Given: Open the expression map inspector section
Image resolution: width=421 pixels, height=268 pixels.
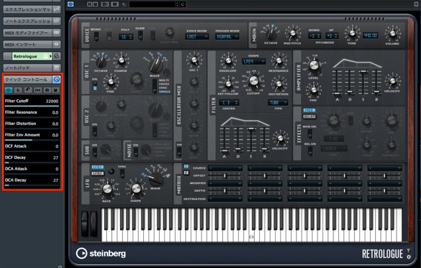Looking at the screenshot, I should 27,9.
